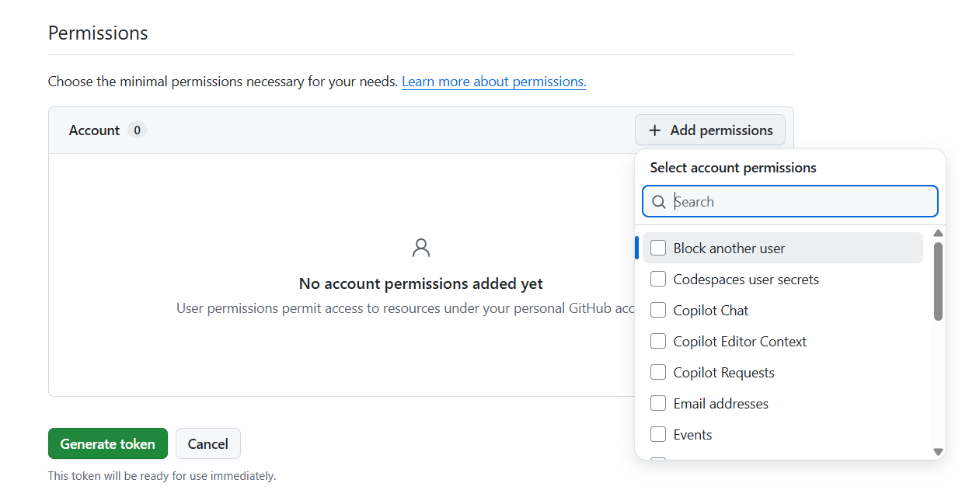Choose the Copilot Chat list entry label
Image resolution: width=962 pixels, height=497 pixels.
(x=710, y=311)
